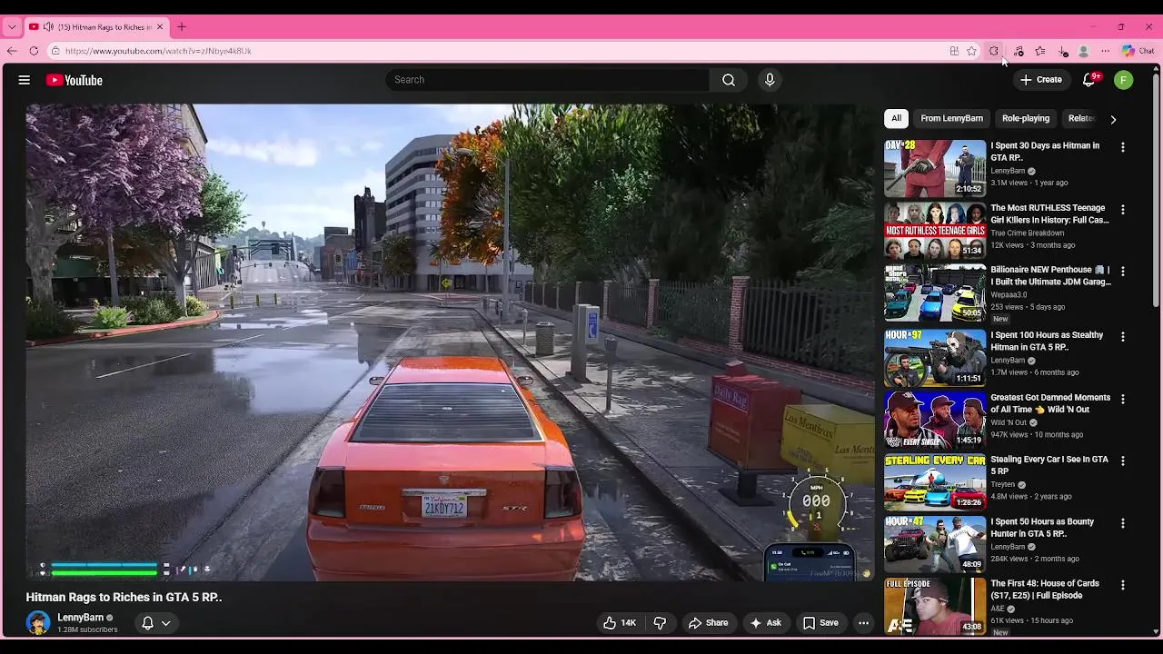Expand notification preferences chevron beside the bell

[166, 623]
